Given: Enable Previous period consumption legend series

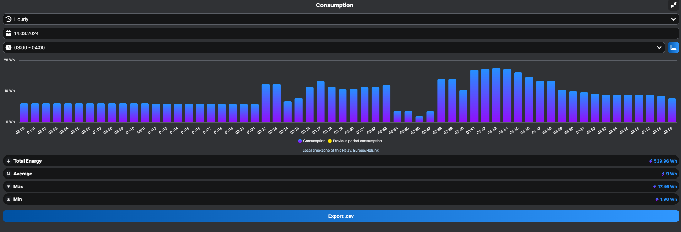Looking at the screenshot, I should point(357,141).
